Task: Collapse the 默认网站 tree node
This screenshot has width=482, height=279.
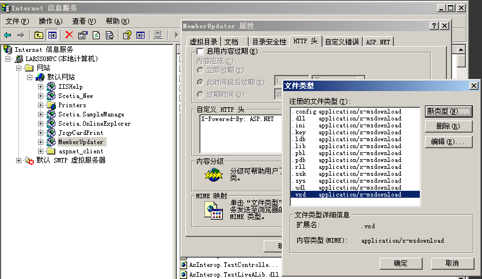Action: (x=30, y=77)
